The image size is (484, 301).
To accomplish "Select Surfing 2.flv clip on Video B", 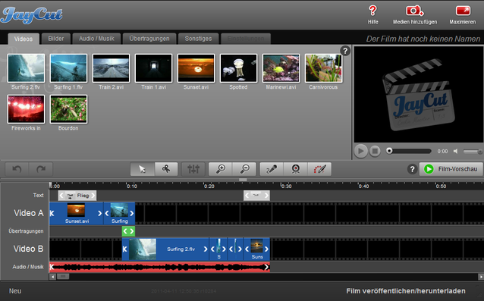I will [x=165, y=249].
